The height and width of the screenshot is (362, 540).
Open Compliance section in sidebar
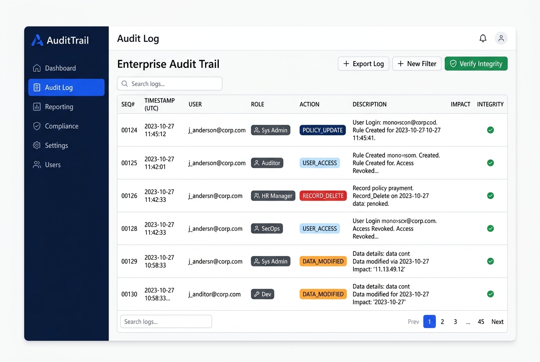tap(66, 126)
